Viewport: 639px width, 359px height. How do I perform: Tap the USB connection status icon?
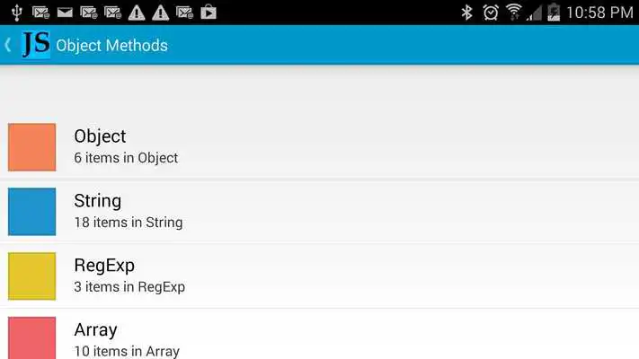(17, 13)
